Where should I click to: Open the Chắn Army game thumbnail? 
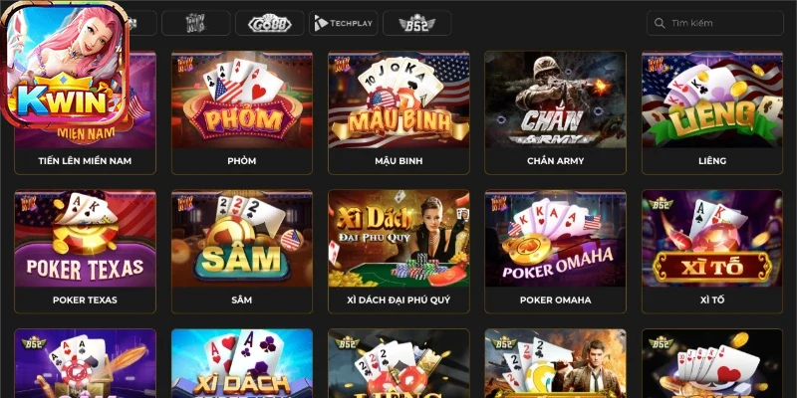tap(555, 99)
